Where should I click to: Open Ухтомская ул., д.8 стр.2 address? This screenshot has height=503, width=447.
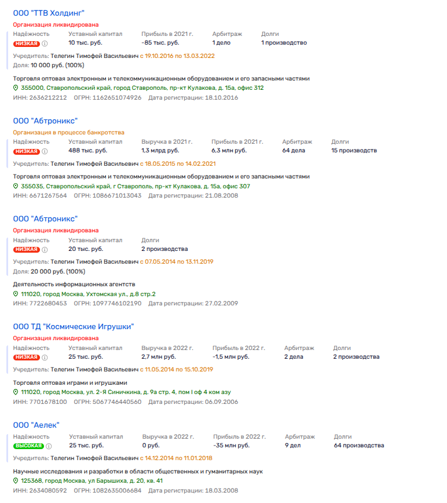[x=88, y=294]
